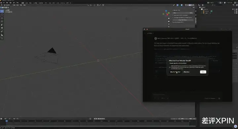Image resolution: width=238 pixels, height=129 pixels.
Task: Choose the Measure tool
Action: pyautogui.click(x=2, y=35)
